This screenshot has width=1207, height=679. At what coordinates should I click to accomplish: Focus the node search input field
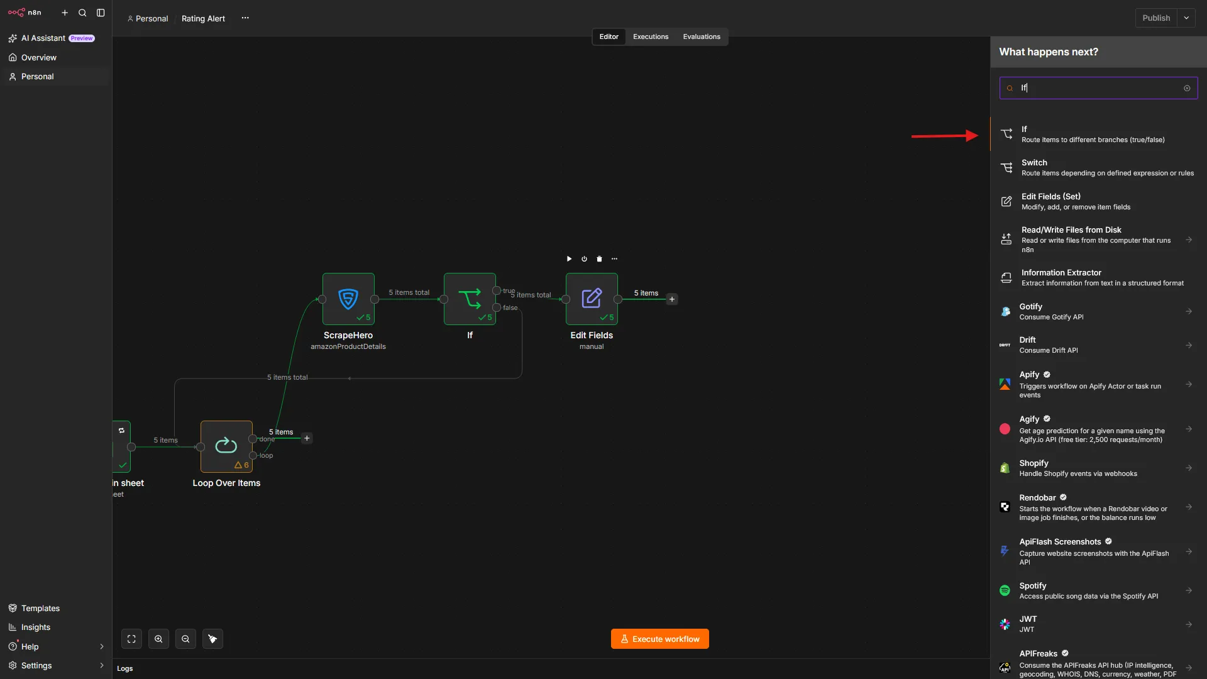click(x=1098, y=88)
